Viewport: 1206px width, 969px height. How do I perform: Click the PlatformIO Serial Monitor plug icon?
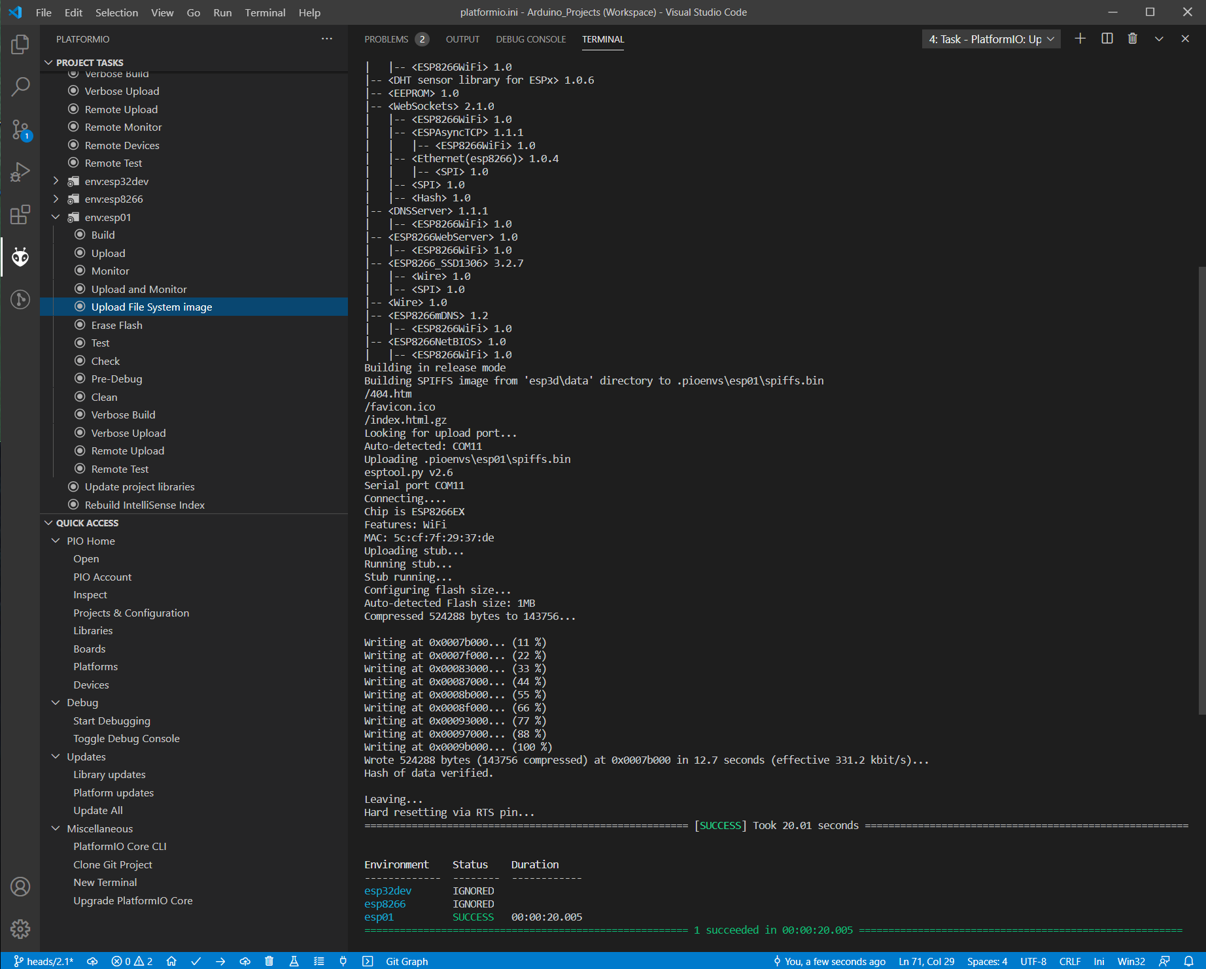click(343, 961)
